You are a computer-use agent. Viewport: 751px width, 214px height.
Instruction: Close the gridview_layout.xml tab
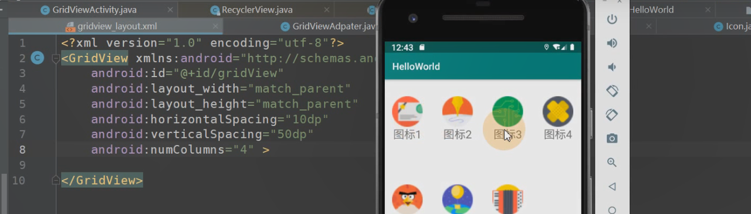click(x=215, y=26)
